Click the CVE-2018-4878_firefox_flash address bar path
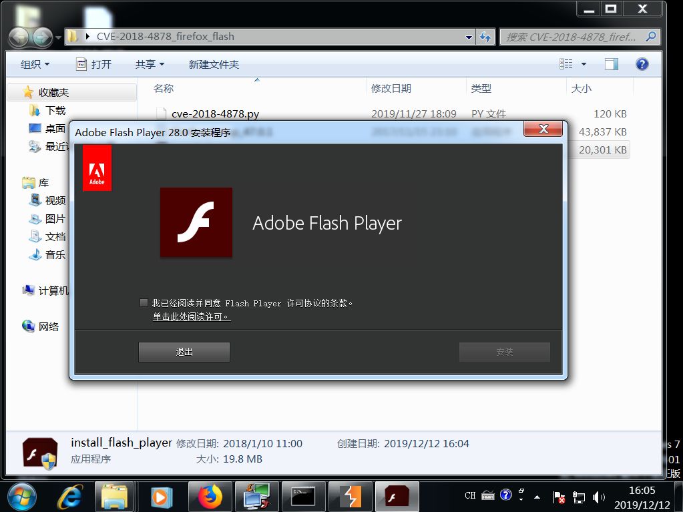The image size is (683, 512). (x=166, y=37)
